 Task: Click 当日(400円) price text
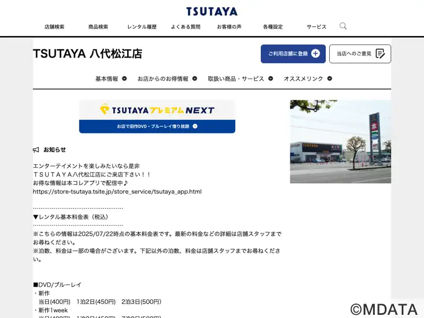[x=55, y=302]
